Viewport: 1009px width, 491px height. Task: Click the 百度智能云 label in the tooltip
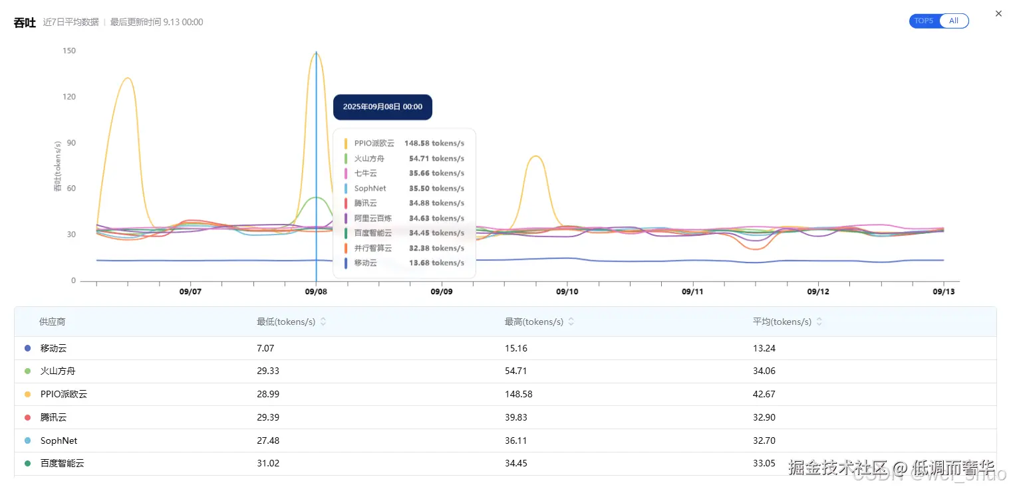pos(373,233)
